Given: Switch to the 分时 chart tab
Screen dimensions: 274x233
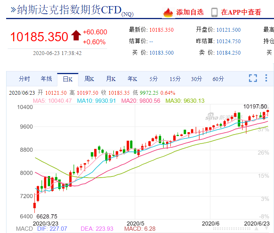Looking at the screenshot, I should pyautogui.click(x=24, y=79).
